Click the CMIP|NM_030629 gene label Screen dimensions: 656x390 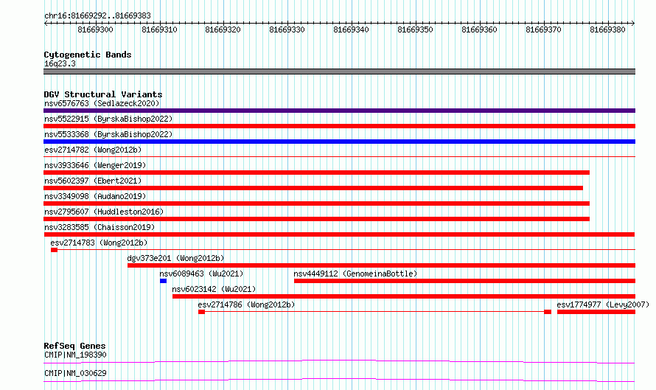(x=75, y=373)
